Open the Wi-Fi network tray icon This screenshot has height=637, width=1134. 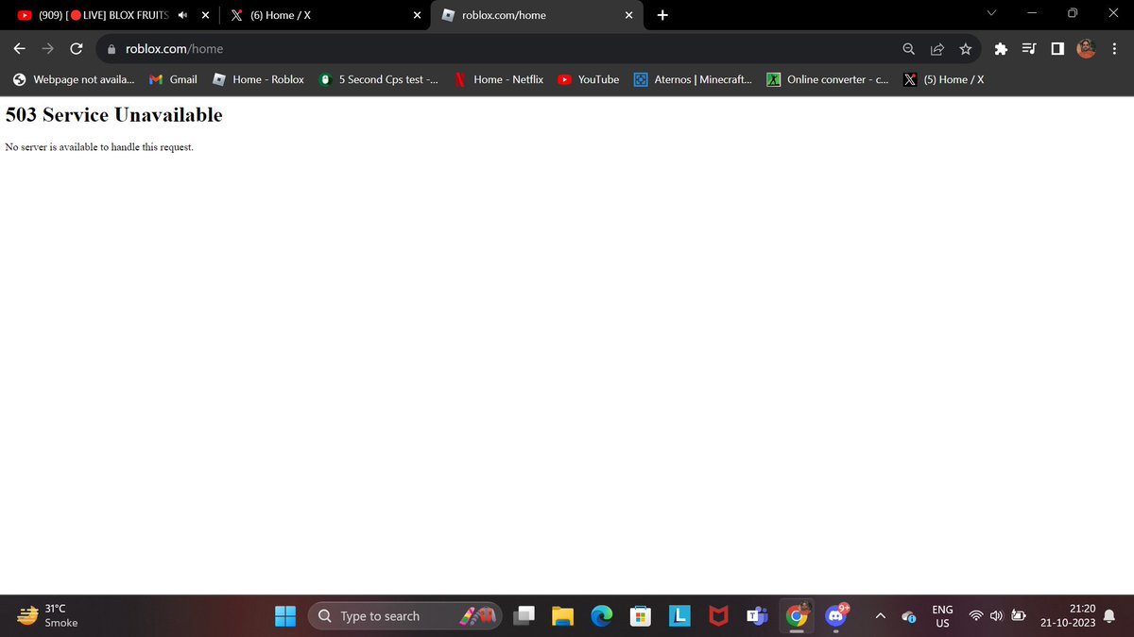point(976,616)
